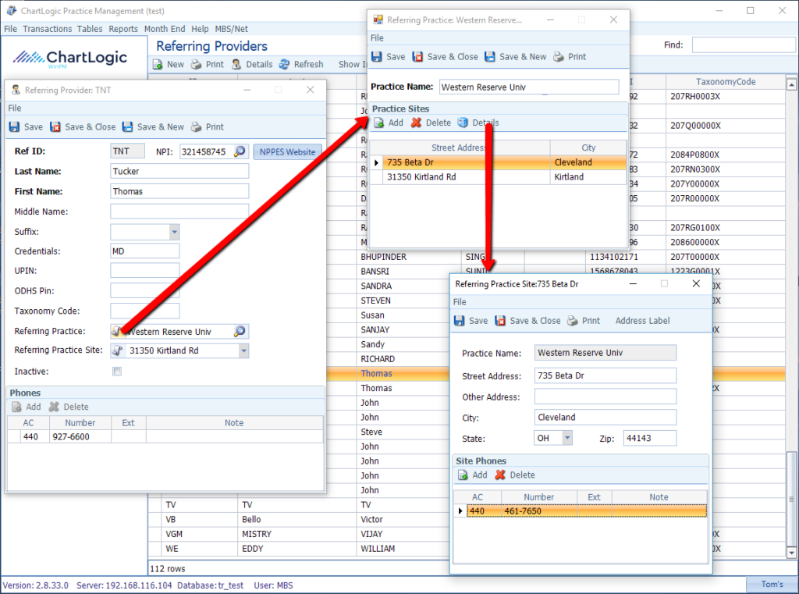Toggle the Inactive checkbox
799x594 pixels.
pos(117,372)
